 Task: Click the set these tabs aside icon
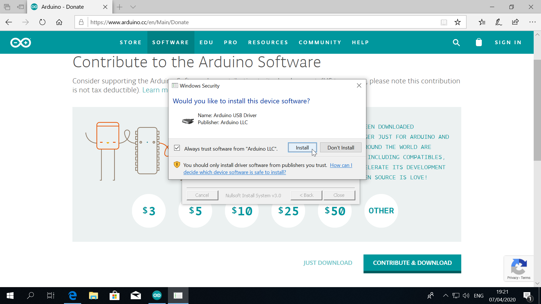(x=20, y=7)
